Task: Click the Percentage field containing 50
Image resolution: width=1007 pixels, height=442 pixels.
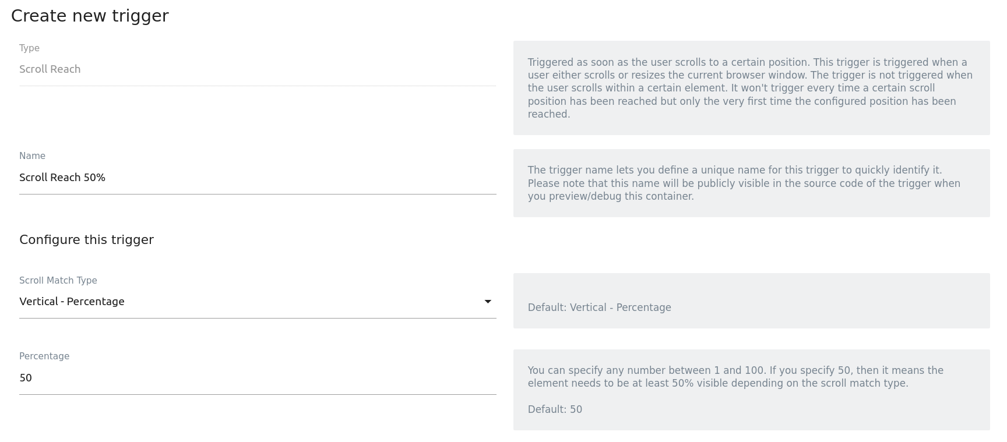Action: click(x=256, y=378)
